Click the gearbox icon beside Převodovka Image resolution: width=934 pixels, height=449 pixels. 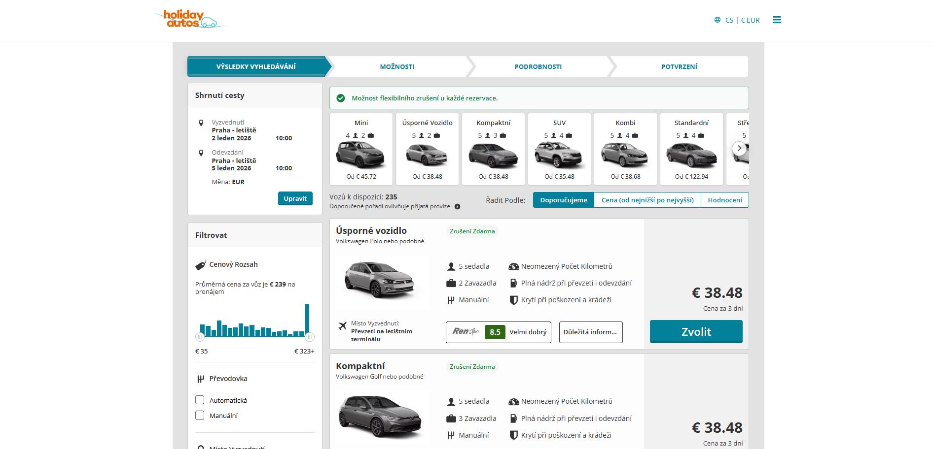pyautogui.click(x=200, y=379)
